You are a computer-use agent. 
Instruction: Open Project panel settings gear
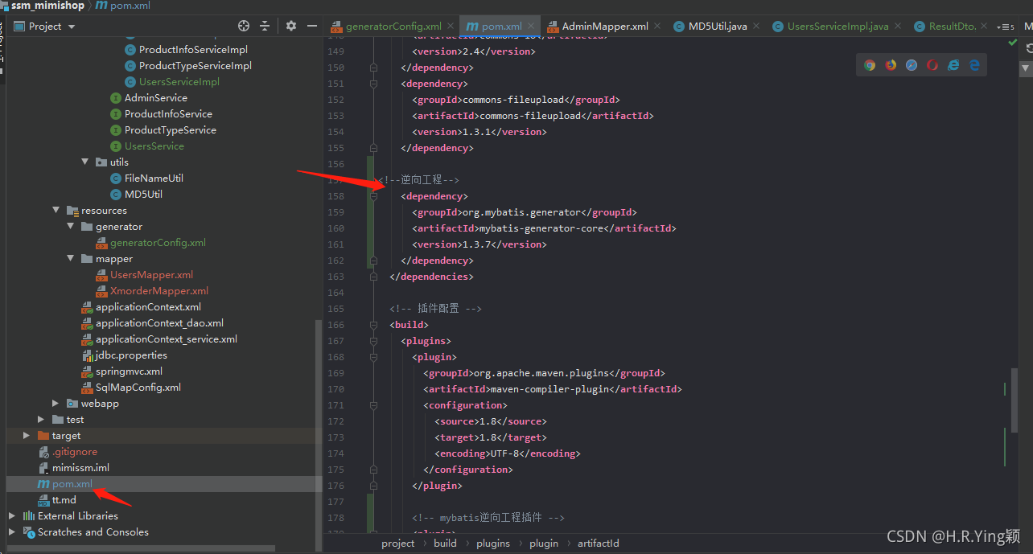291,27
